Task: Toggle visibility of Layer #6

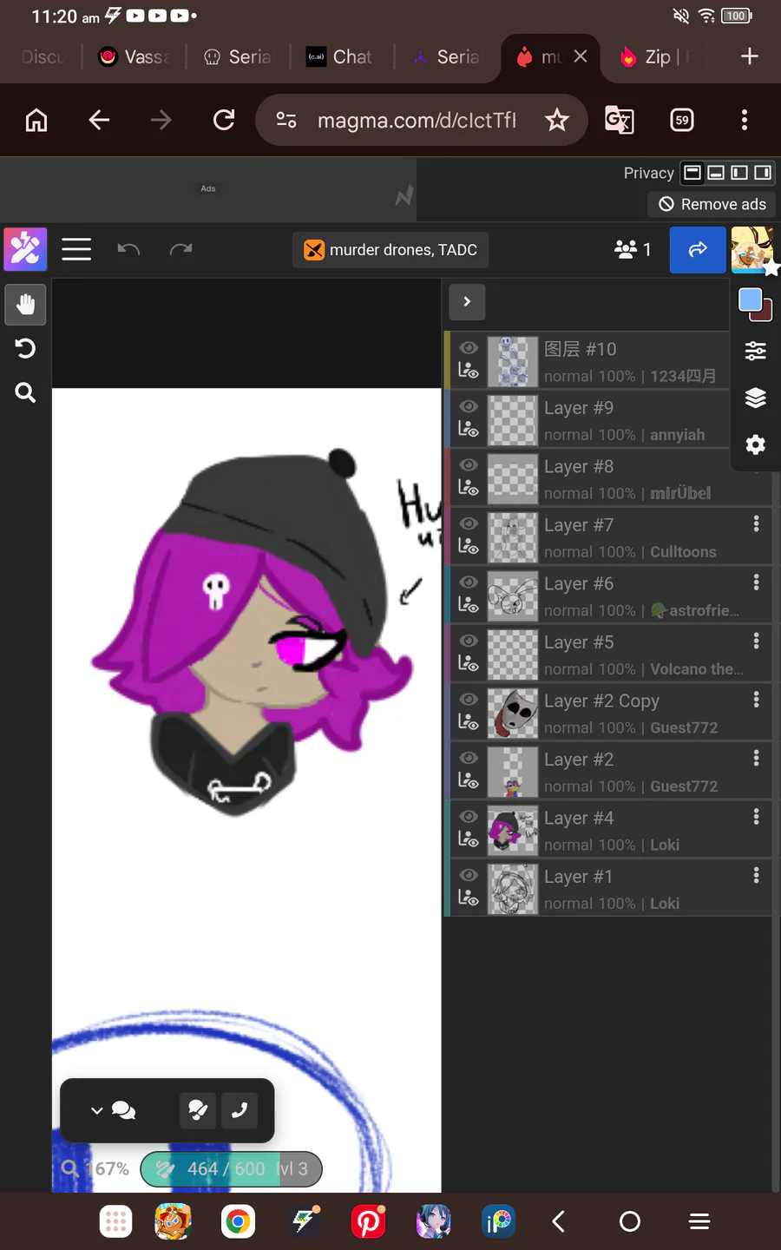Action: pyautogui.click(x=469, y=582)
